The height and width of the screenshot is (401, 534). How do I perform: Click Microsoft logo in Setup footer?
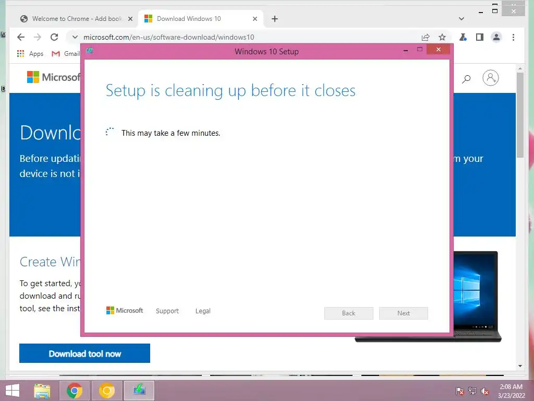(125, 310)
